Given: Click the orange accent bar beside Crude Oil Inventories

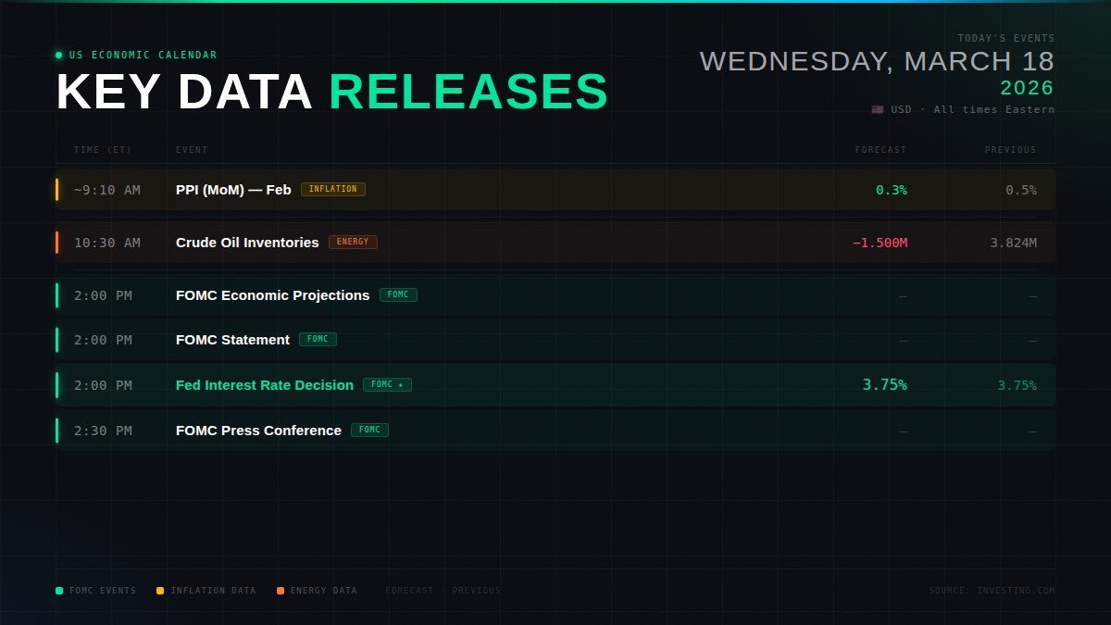Looking at the screenshot, I should pyautogui.click(x=57, y=243).
